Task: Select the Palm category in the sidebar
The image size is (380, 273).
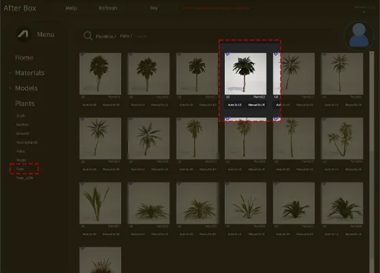Action: pyautogui.click(x=20, y=151)
